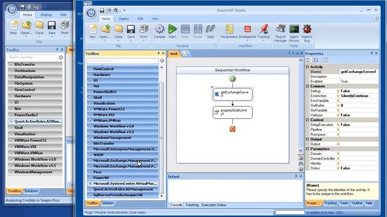Image resolution: width=387 pixels, height=217 pixels.
Task: Sort Properties alphabetically with A-Z icon
Action: (316, 60)
